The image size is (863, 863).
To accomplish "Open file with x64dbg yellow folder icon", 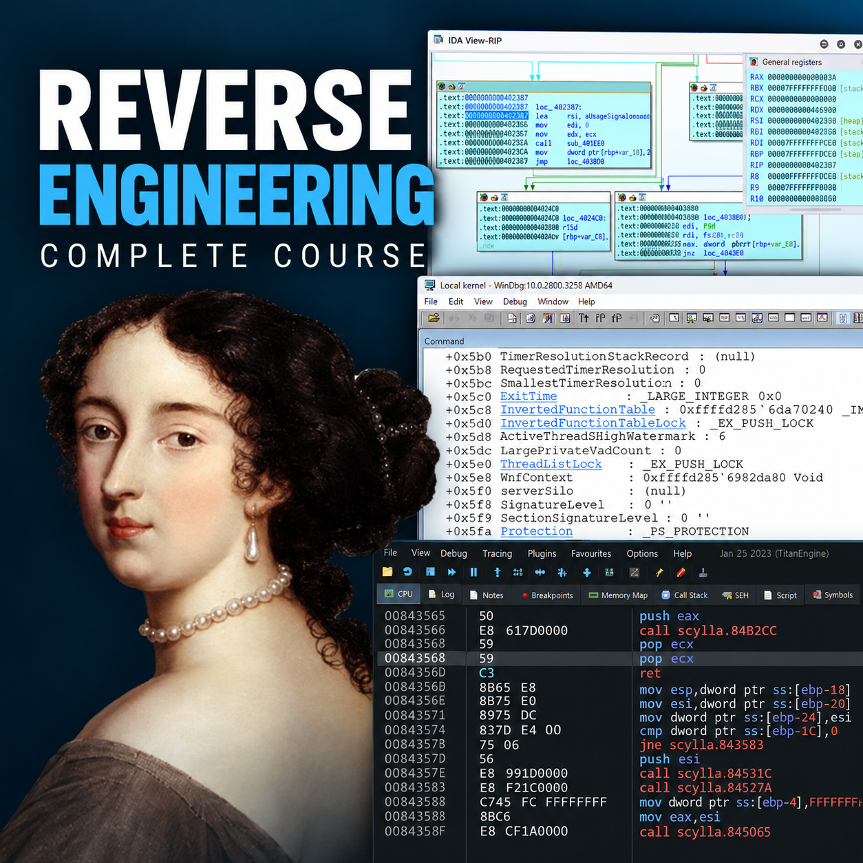I will coord(387,572).
